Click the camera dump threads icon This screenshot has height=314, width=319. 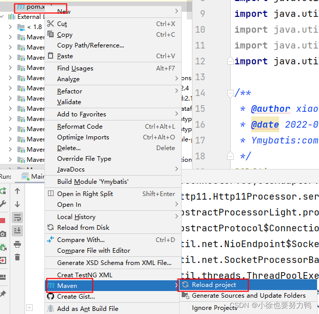point(3,234)
